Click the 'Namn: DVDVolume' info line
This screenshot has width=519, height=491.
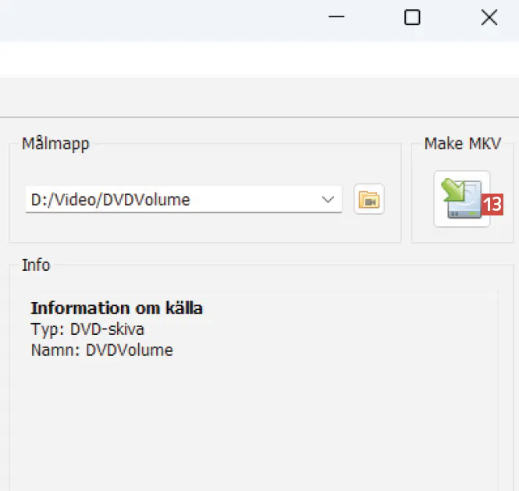[x=101, y=350]
